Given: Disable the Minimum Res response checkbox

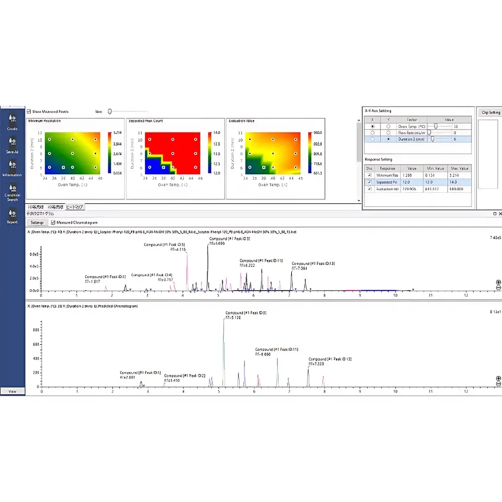Looking at the screenshot, I should (x=369, y=175).
